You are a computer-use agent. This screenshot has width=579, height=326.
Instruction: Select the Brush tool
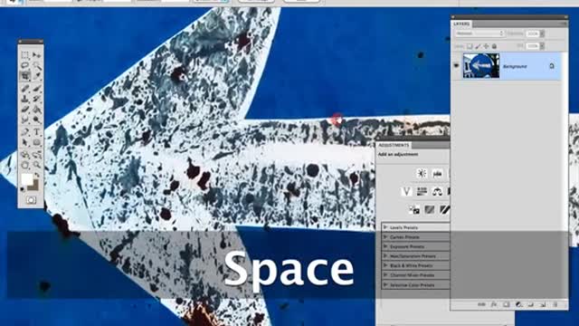pos(36,89)
